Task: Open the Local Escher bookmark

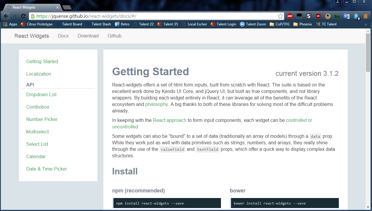Action: click(x=195, y=24)
